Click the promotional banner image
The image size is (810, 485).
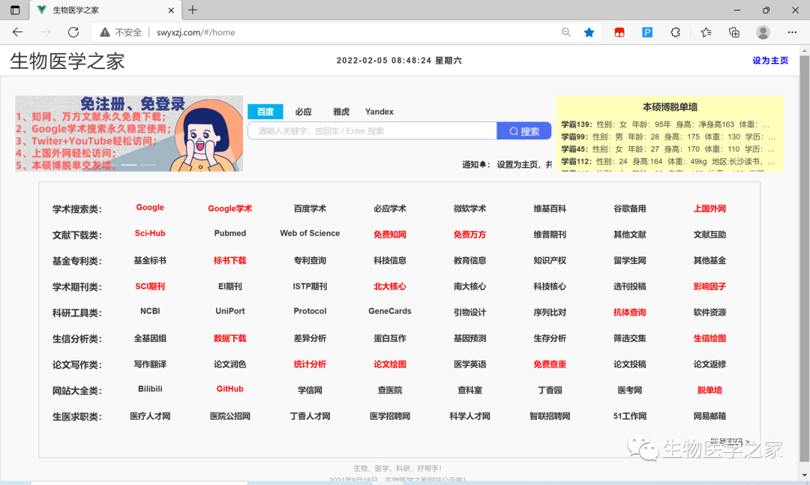129,133
